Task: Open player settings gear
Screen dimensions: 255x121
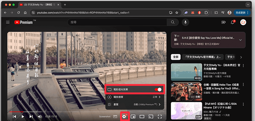Action: [125, 117]
